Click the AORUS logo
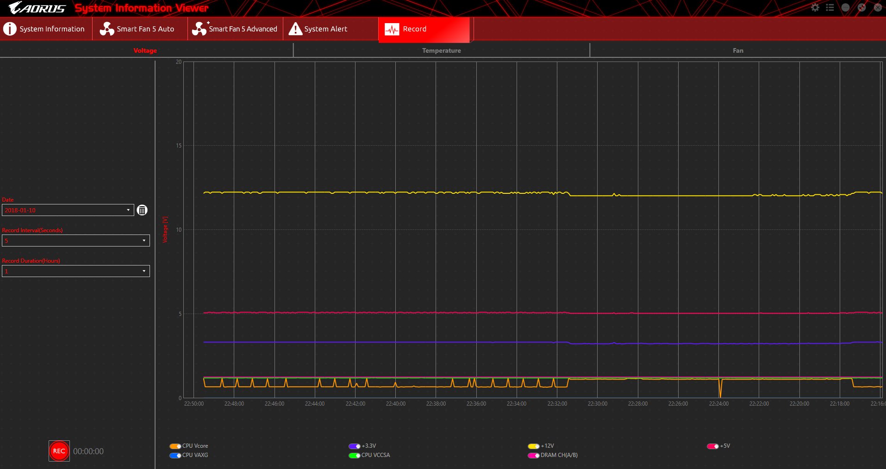The image size is (886, 469). (x=37, y=8)
